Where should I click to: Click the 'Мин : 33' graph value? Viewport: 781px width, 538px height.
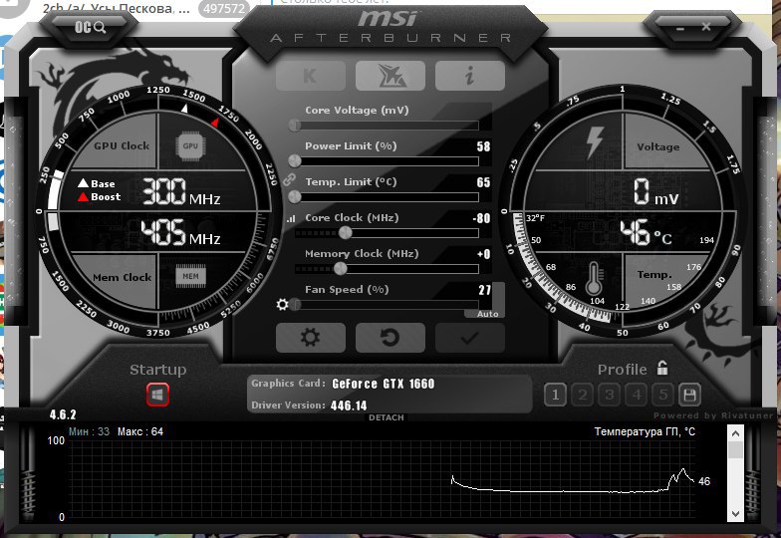(x=89, y=431)
